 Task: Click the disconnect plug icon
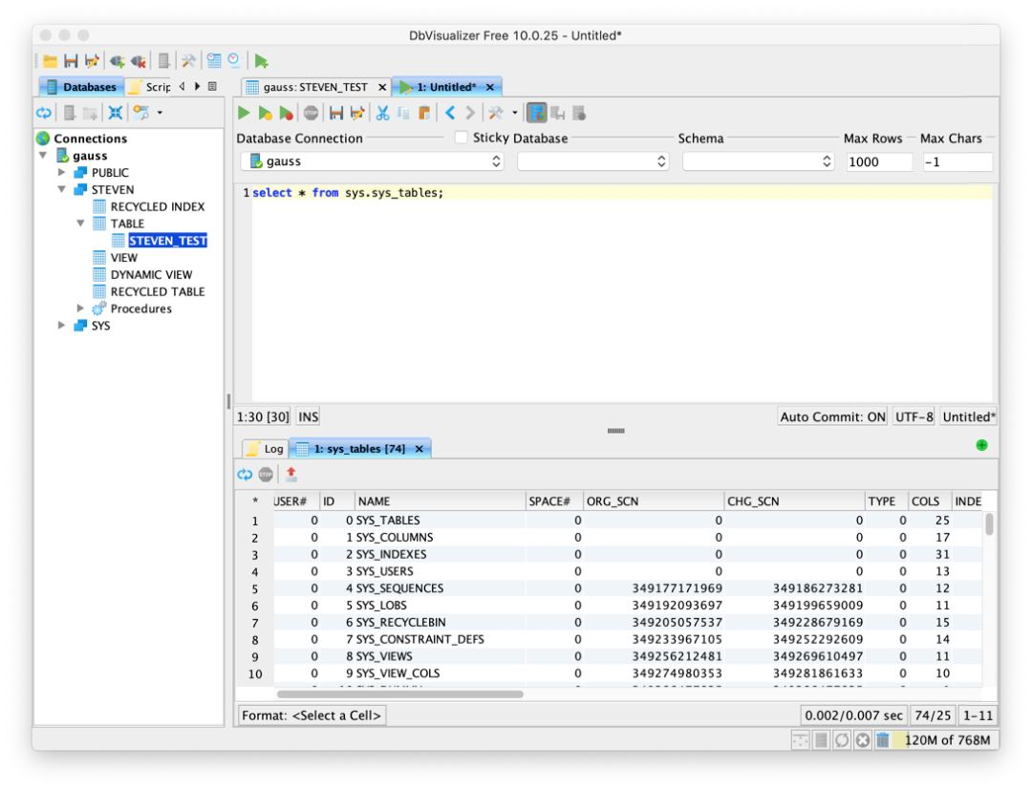(139, 61)
